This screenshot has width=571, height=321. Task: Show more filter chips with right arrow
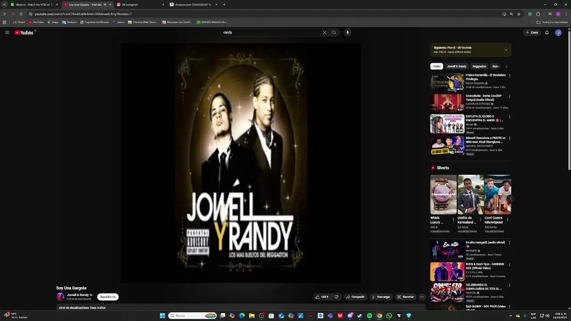tap(506, 66)
